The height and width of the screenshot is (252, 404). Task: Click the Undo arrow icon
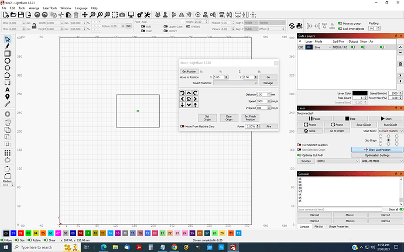37,15
